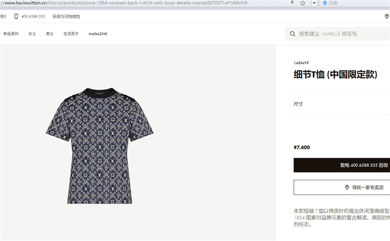The image size is (390, 241).
Task: Go to the MAGAZINE section
Action: 97,34
